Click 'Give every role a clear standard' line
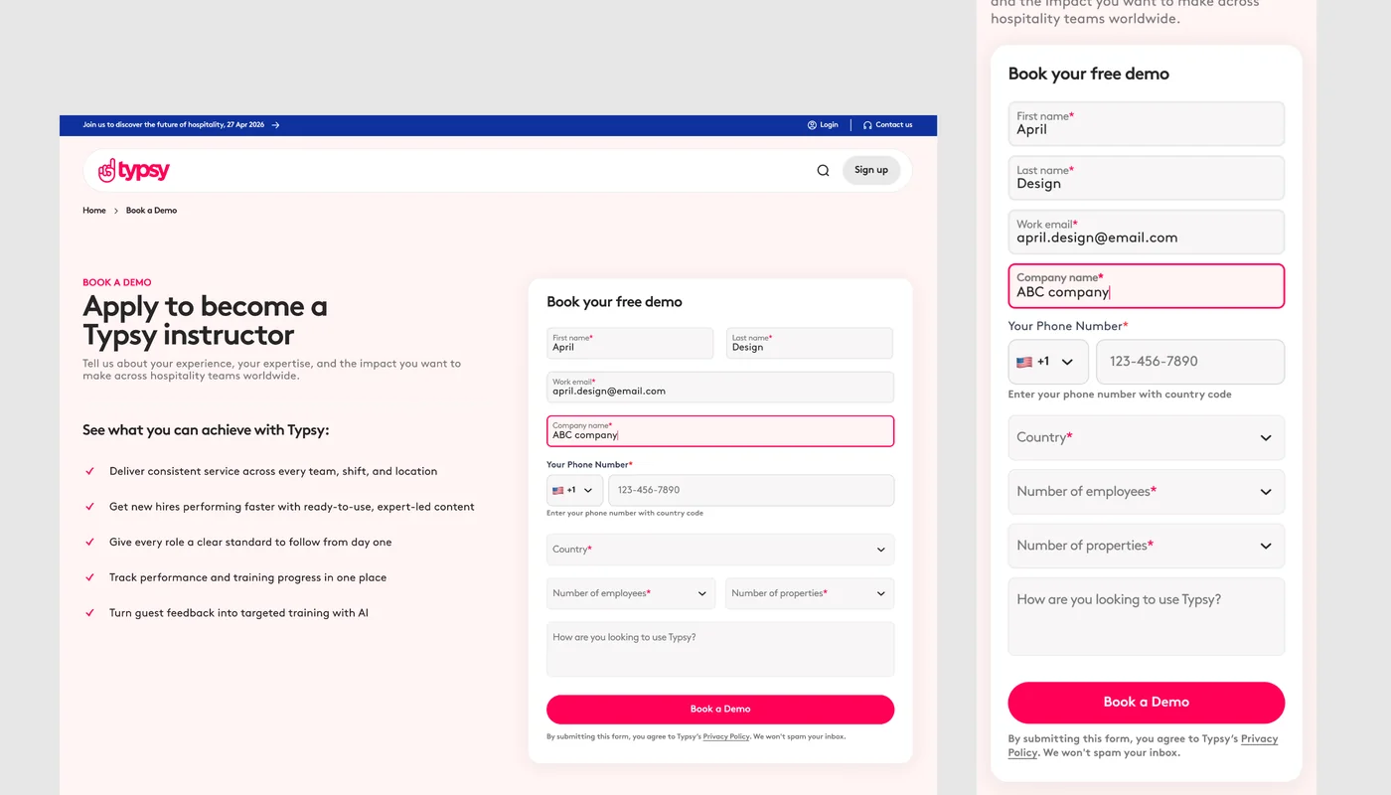1391x795 pixels. click(x=250, y=543)
